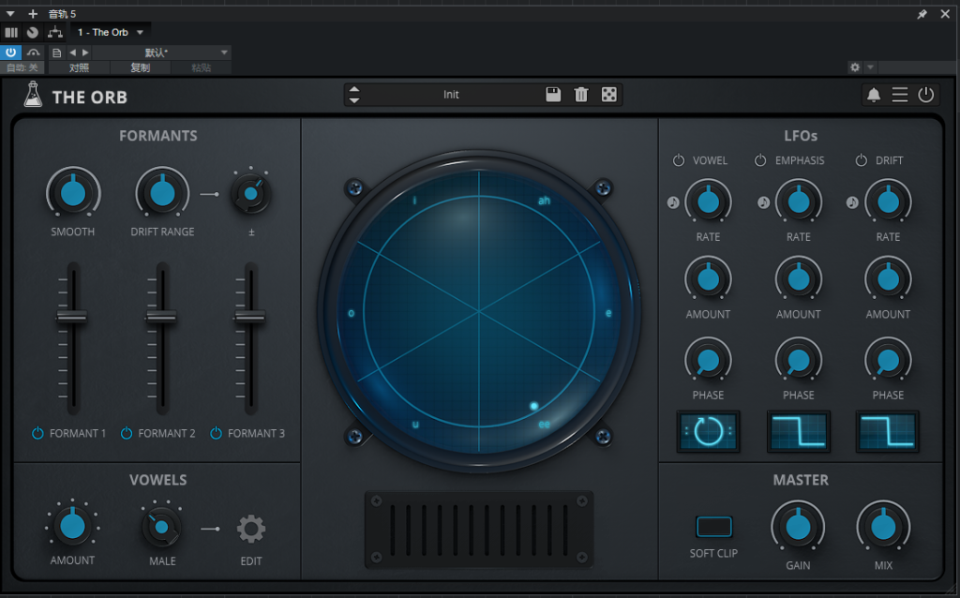Toggle FORMANT 3 power switch
960x598 pixels.
pos(216,433)
